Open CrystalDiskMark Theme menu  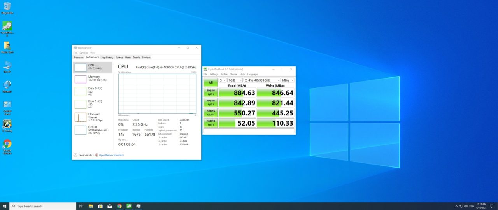click(x=233, y=74)
